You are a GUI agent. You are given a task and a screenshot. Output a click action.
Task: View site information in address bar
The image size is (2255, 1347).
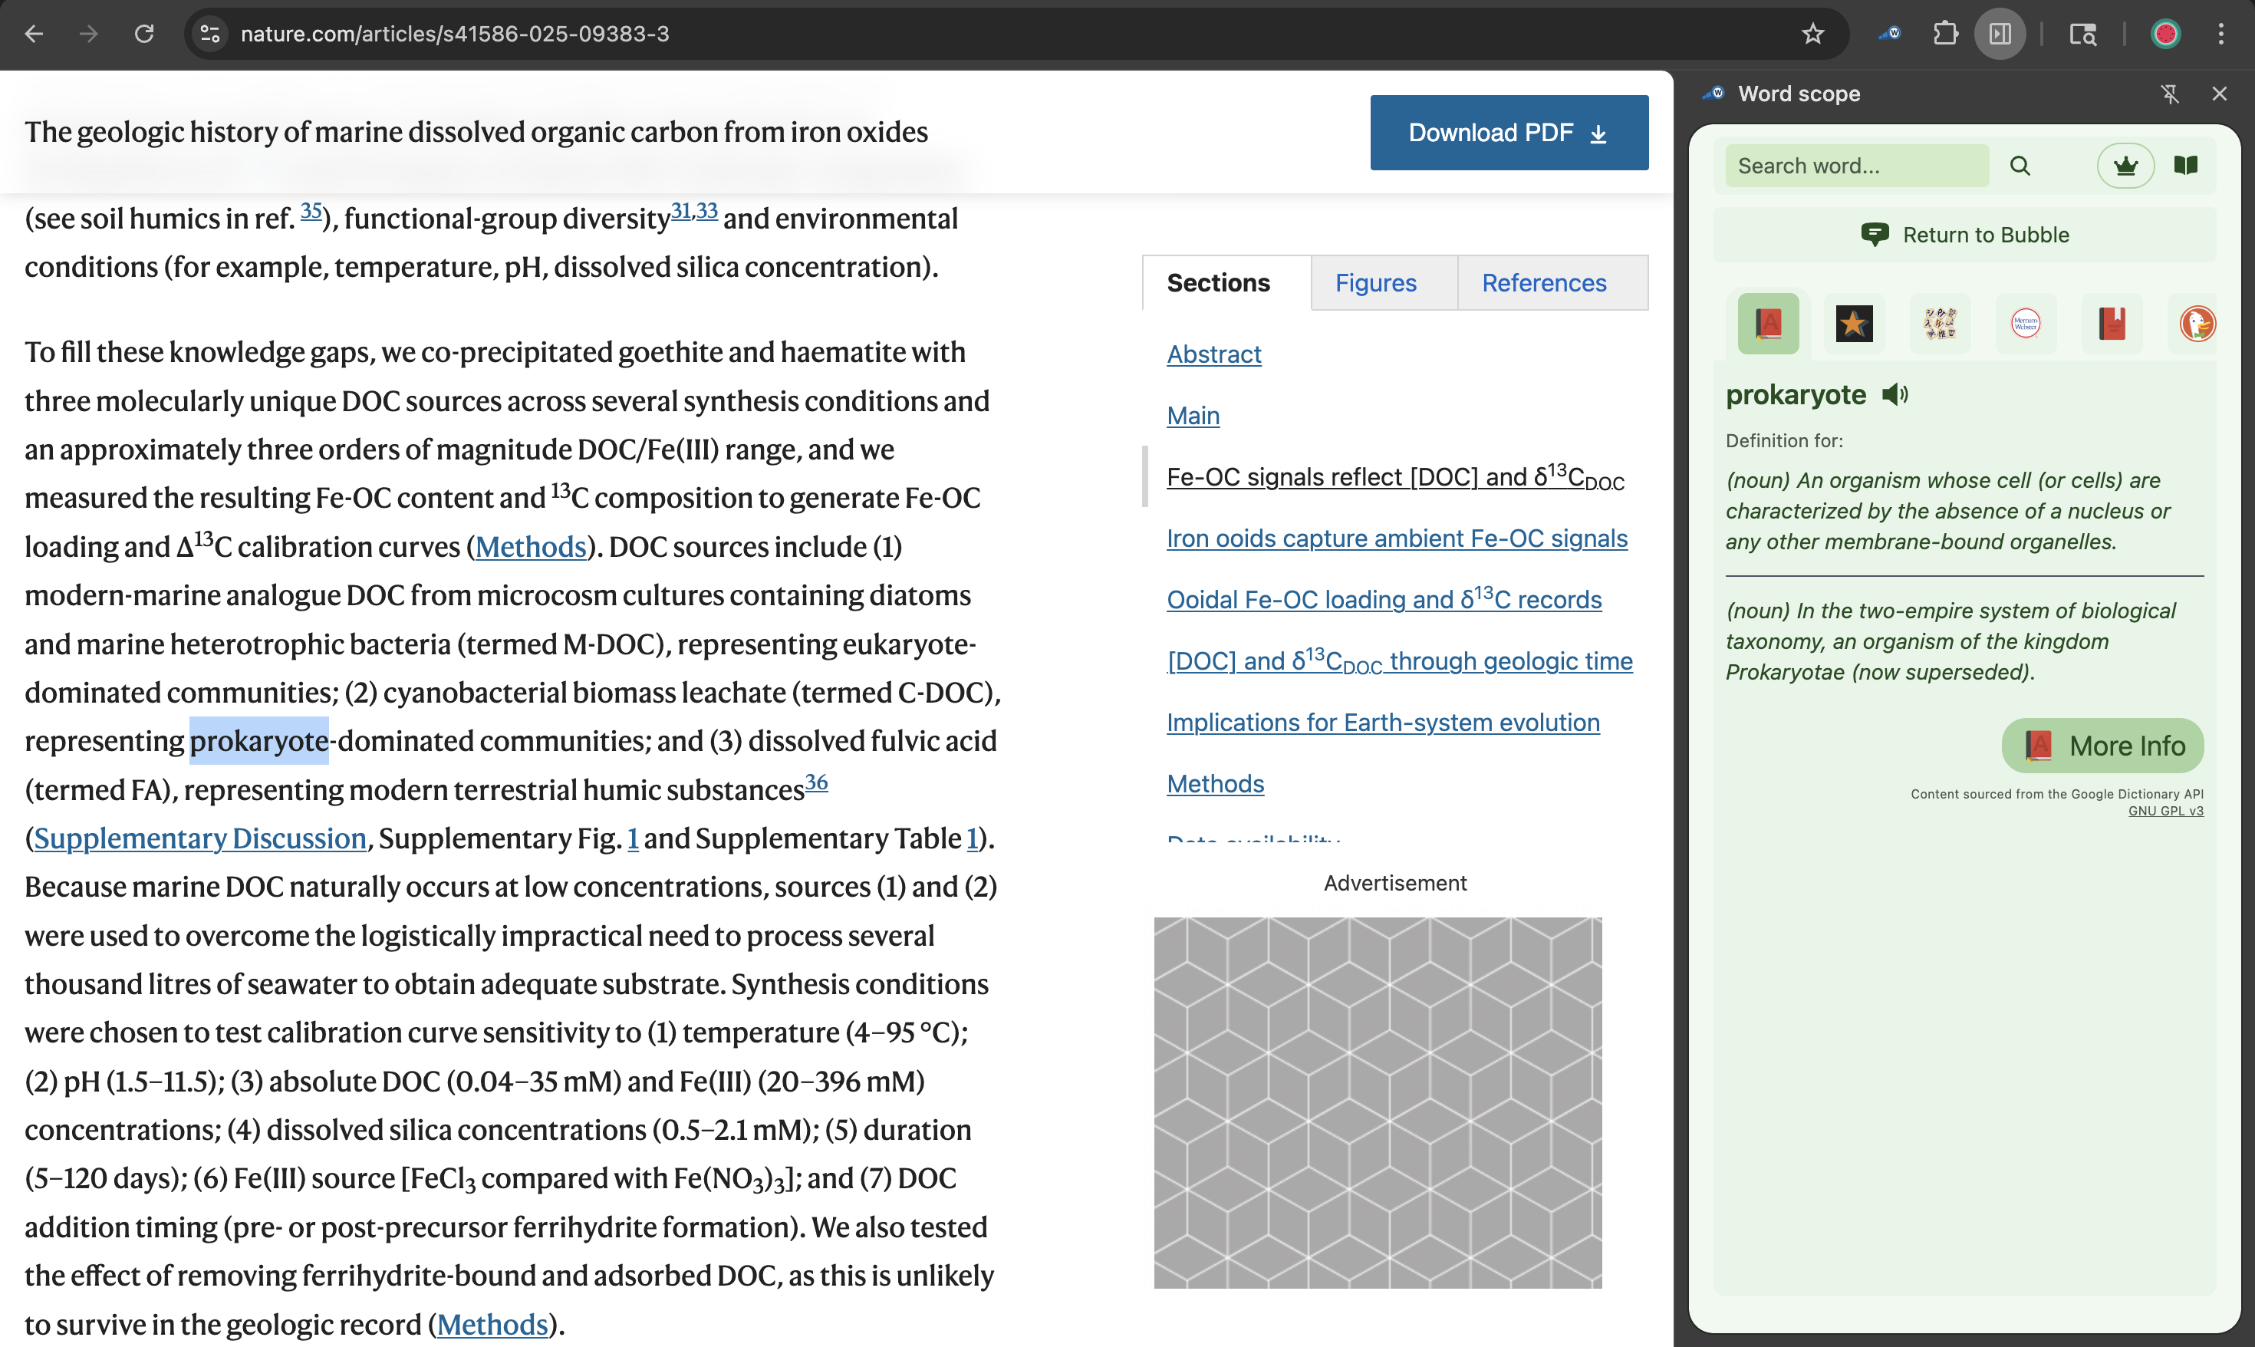coord(209,34)
